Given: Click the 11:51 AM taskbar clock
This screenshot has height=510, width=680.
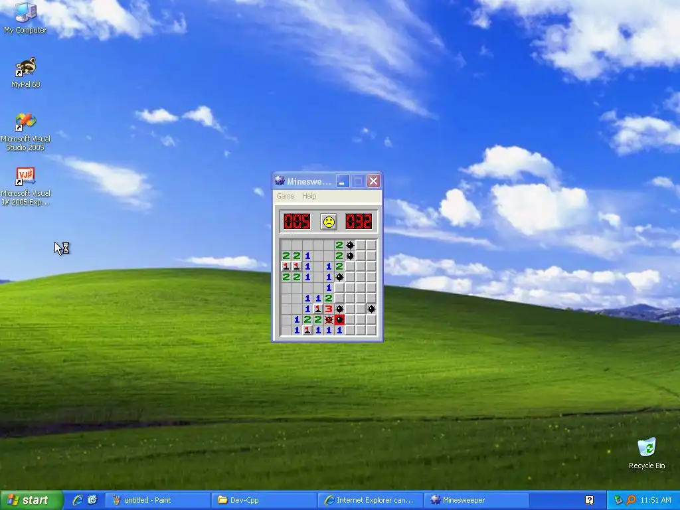Looking at the screenshot, I should coord(655,500).
